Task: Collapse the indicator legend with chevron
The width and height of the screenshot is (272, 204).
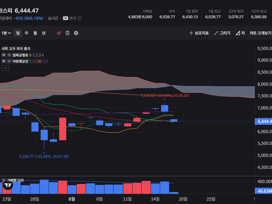Action: click(x=5, y=68)
